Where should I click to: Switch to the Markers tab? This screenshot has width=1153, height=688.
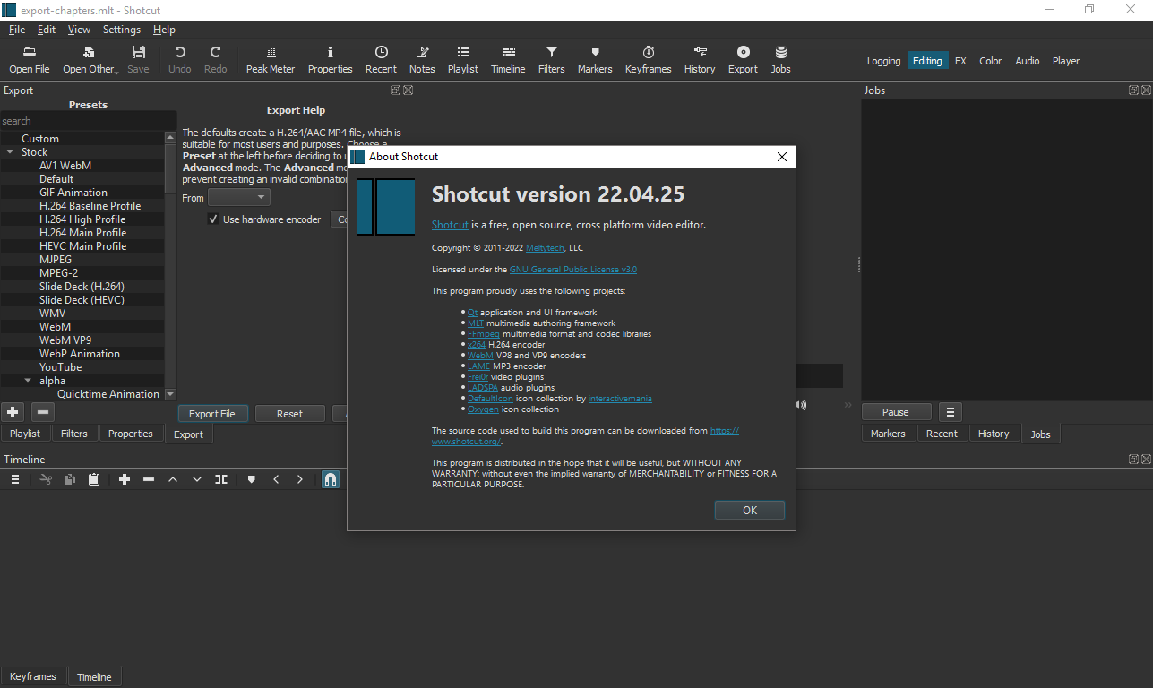coord(888,434)
